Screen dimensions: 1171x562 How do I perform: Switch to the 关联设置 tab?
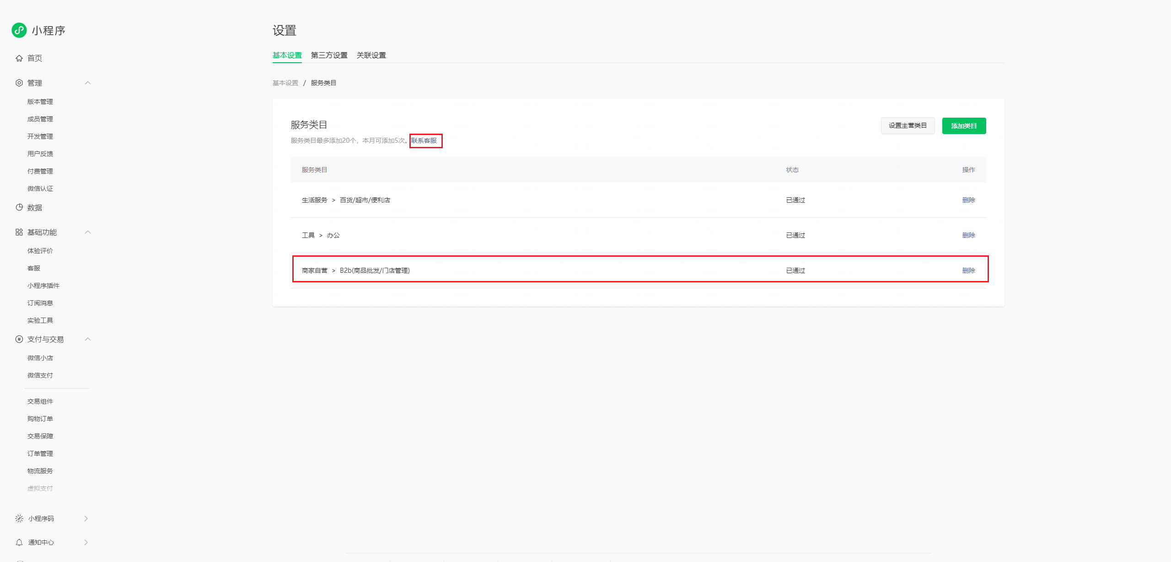371,55
